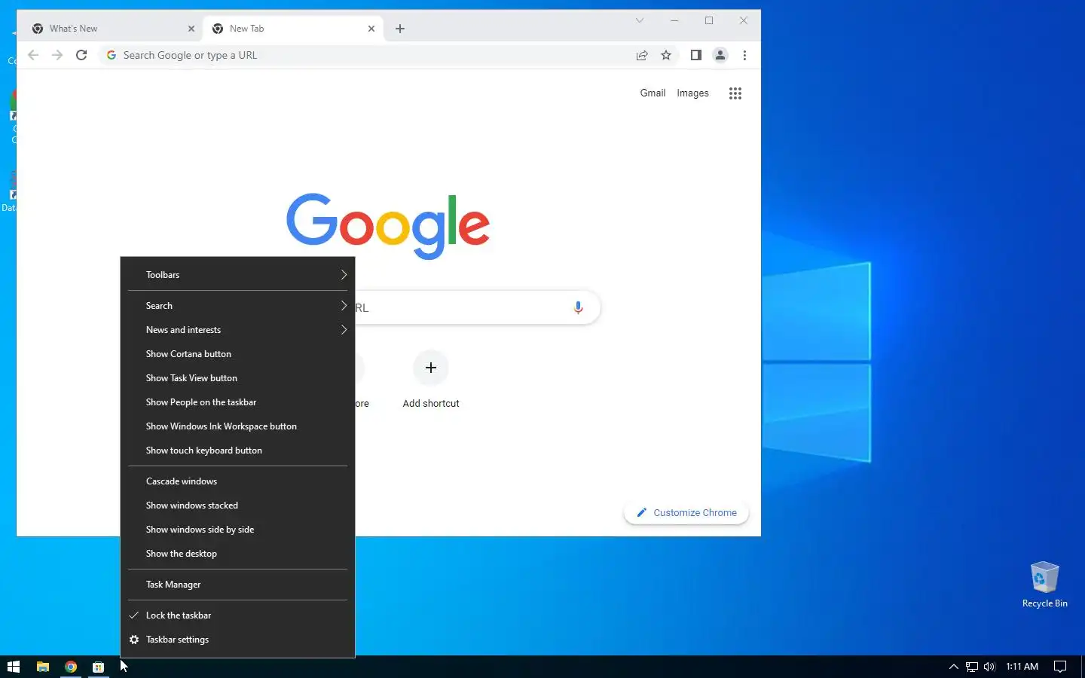Show hidden system tray icons

coord(953,667)
